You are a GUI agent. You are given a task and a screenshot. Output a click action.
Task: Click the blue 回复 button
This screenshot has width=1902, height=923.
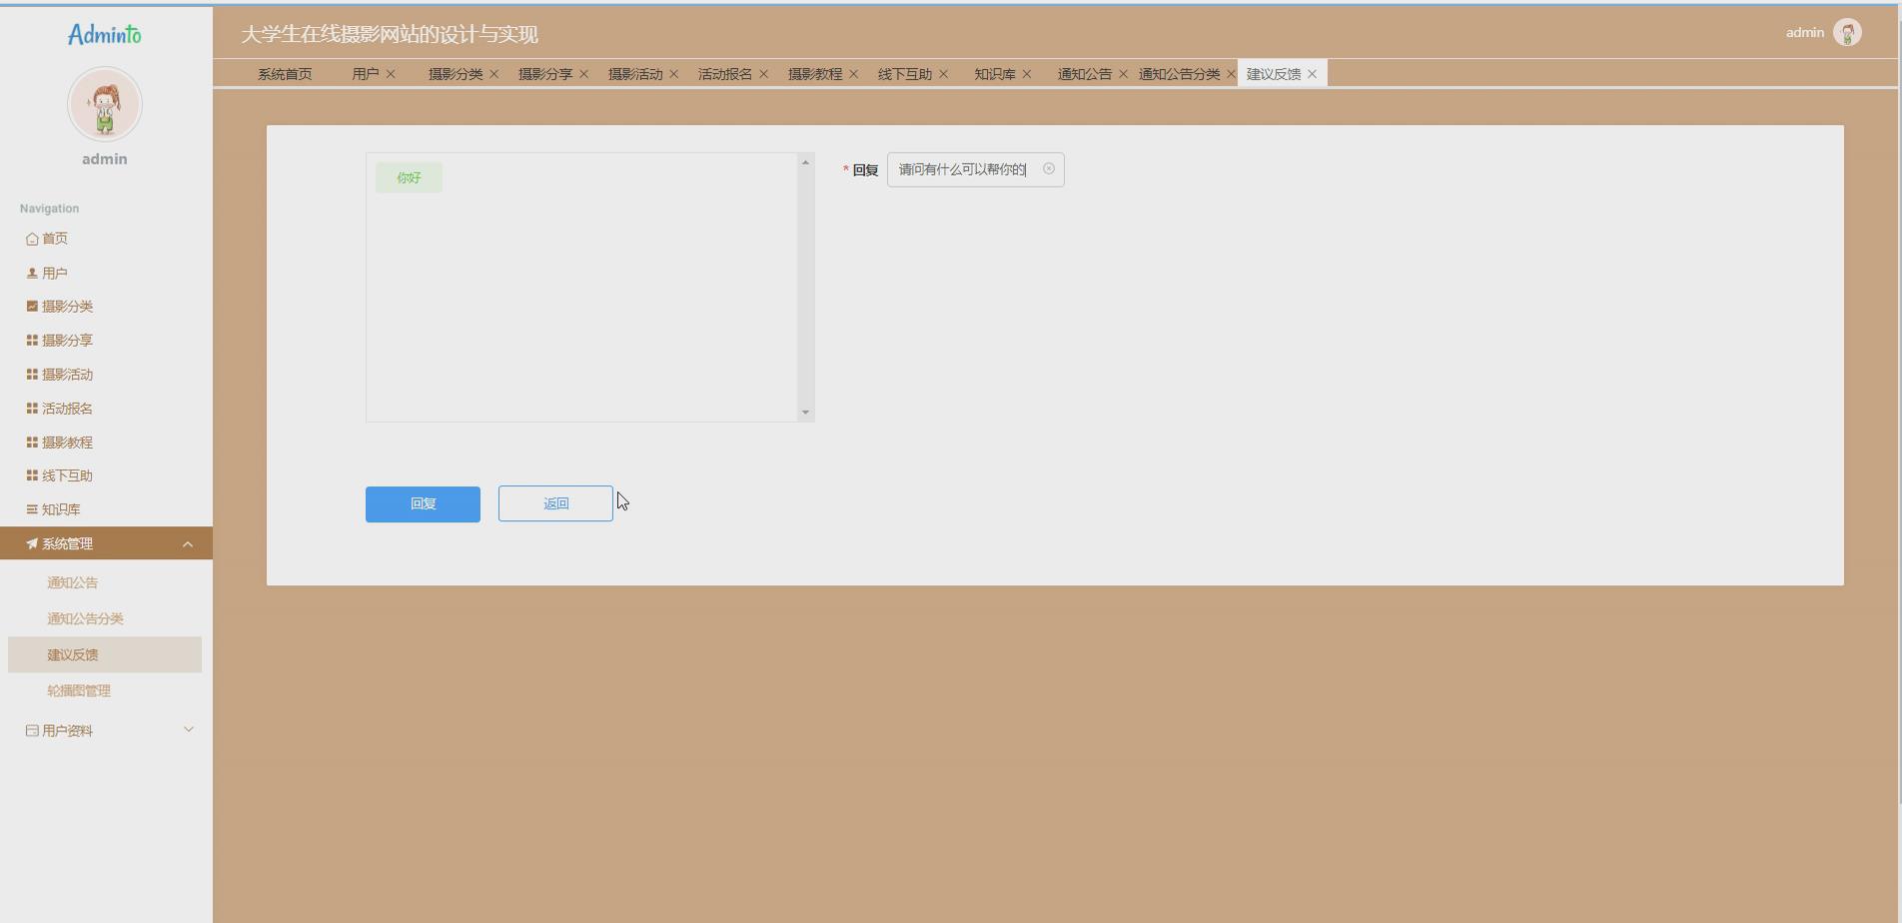[422, 503]
